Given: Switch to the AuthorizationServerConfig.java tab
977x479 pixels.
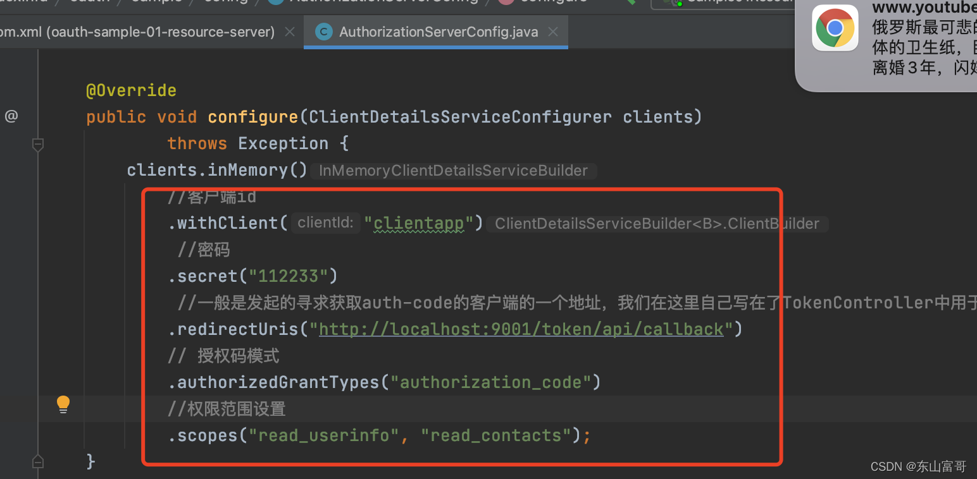Looking at the screenshot, I should (x=436, y=32).
